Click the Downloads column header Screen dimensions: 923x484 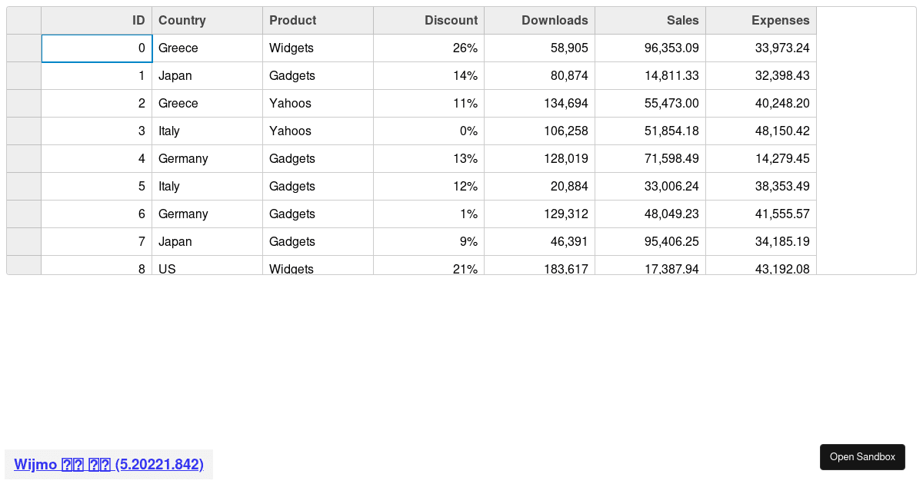(x=540, y=21)
